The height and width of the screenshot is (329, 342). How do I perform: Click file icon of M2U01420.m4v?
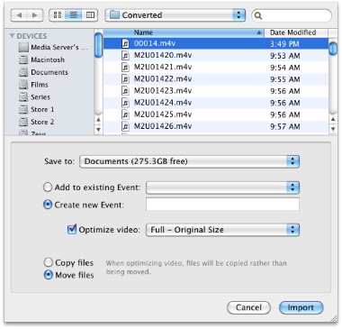pos(125,55)
